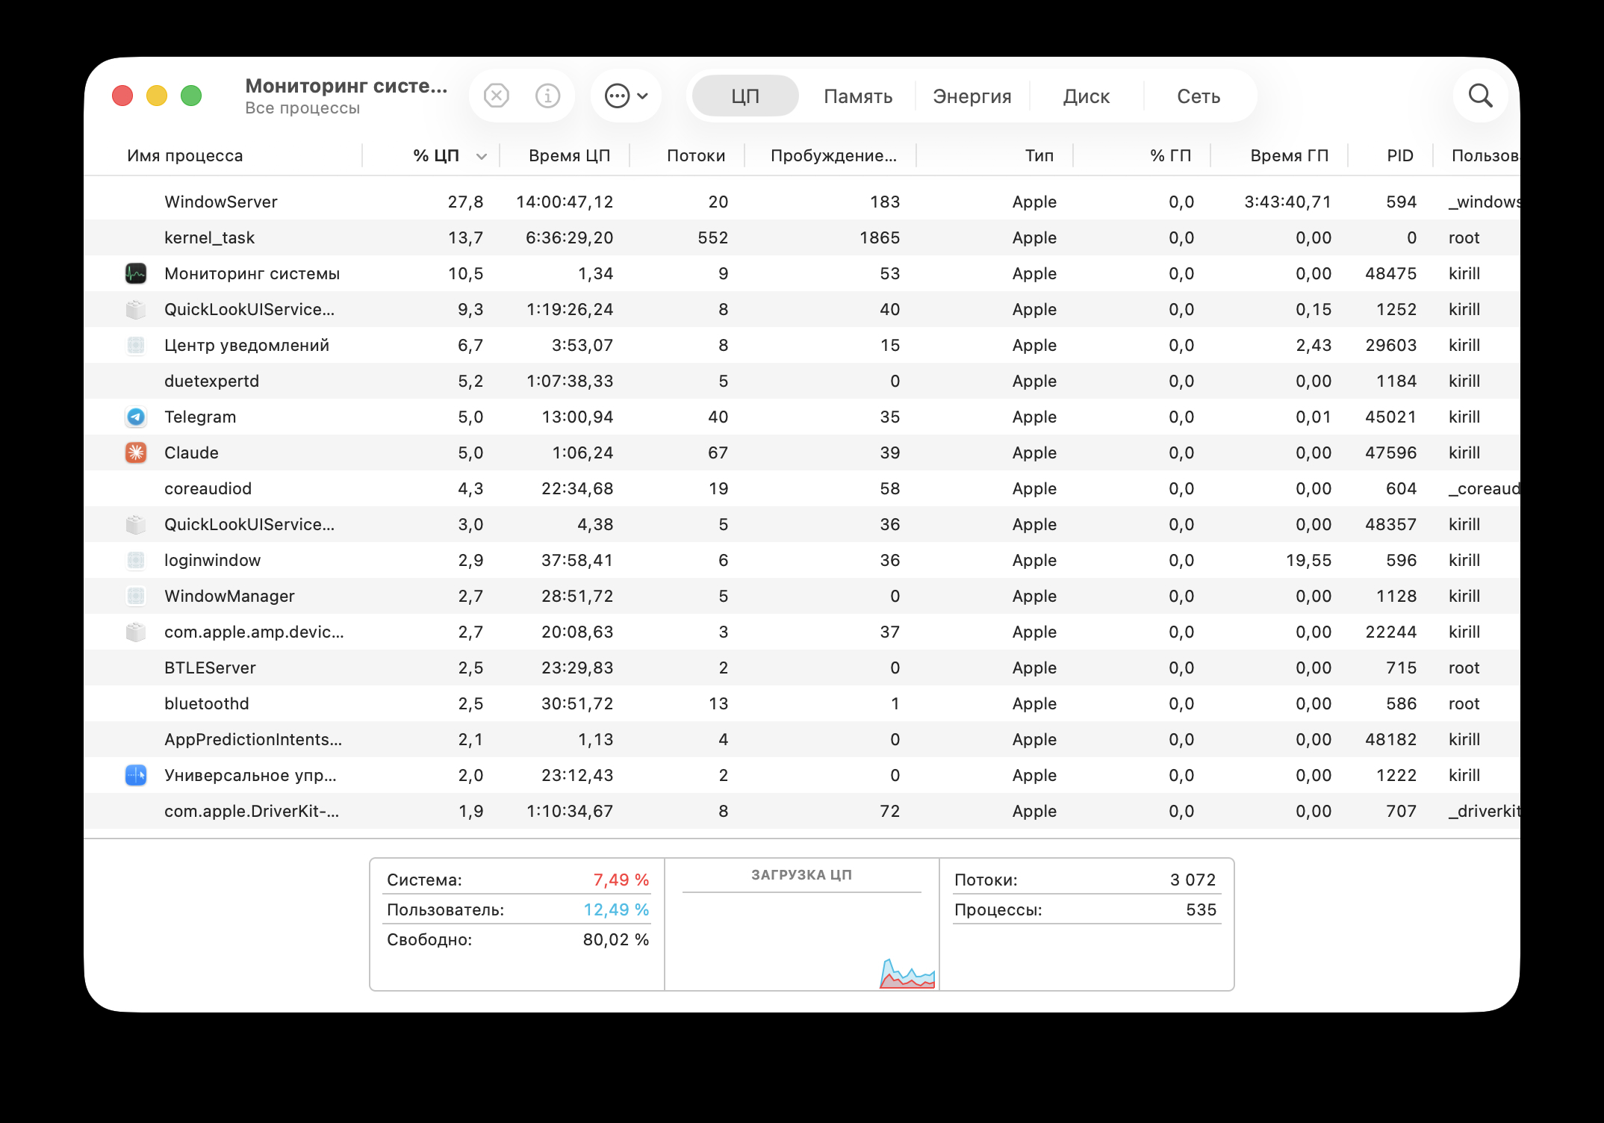Switch to the Энергия tab
This screenshot has width=1604, height=1123.
tap(972, 96)
